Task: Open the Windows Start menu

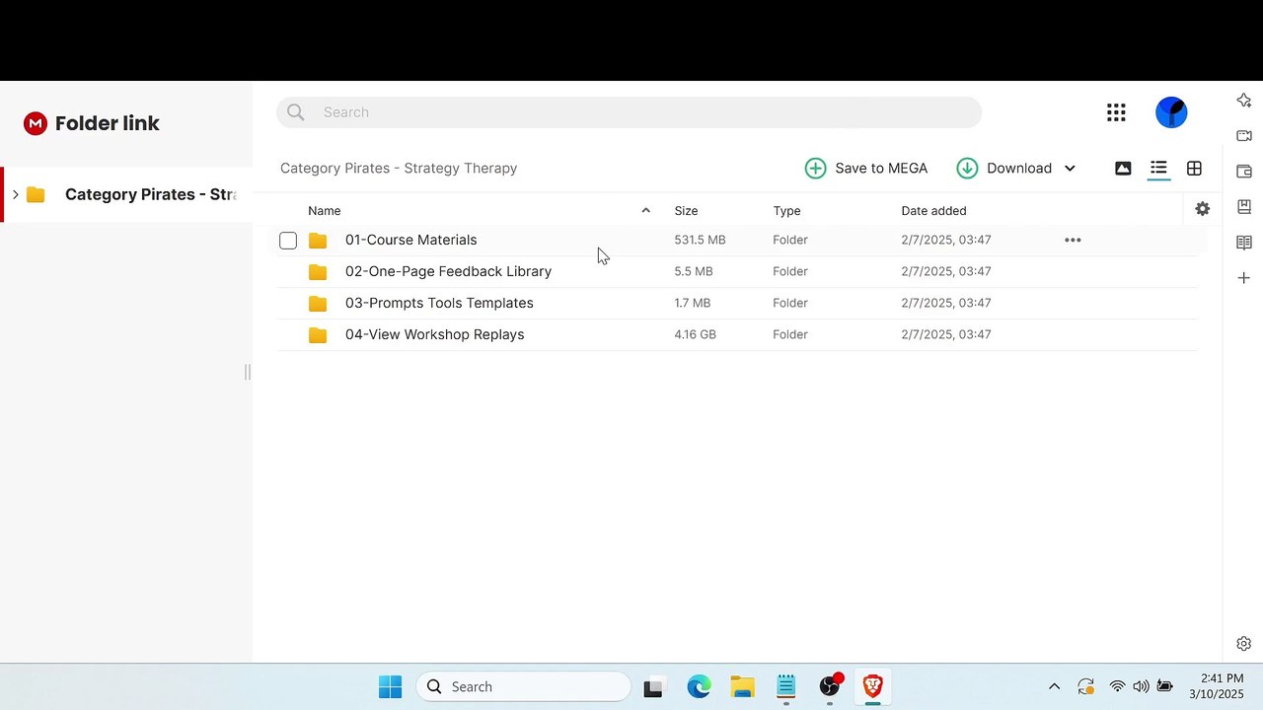Action: click(x=390, y=686)
